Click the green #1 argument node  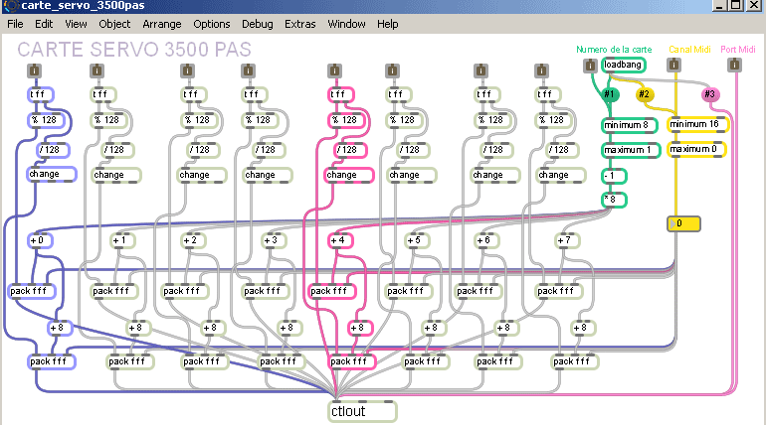click(611, 95)
